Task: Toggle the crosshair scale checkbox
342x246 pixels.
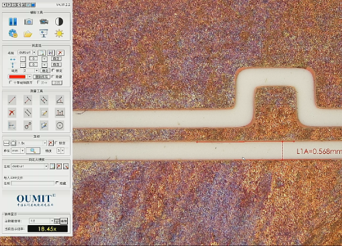Action: [11, 83]
